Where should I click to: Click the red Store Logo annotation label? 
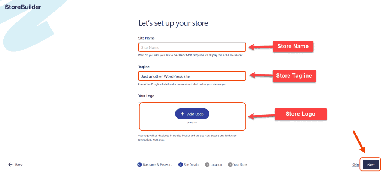tap(300, 114)
